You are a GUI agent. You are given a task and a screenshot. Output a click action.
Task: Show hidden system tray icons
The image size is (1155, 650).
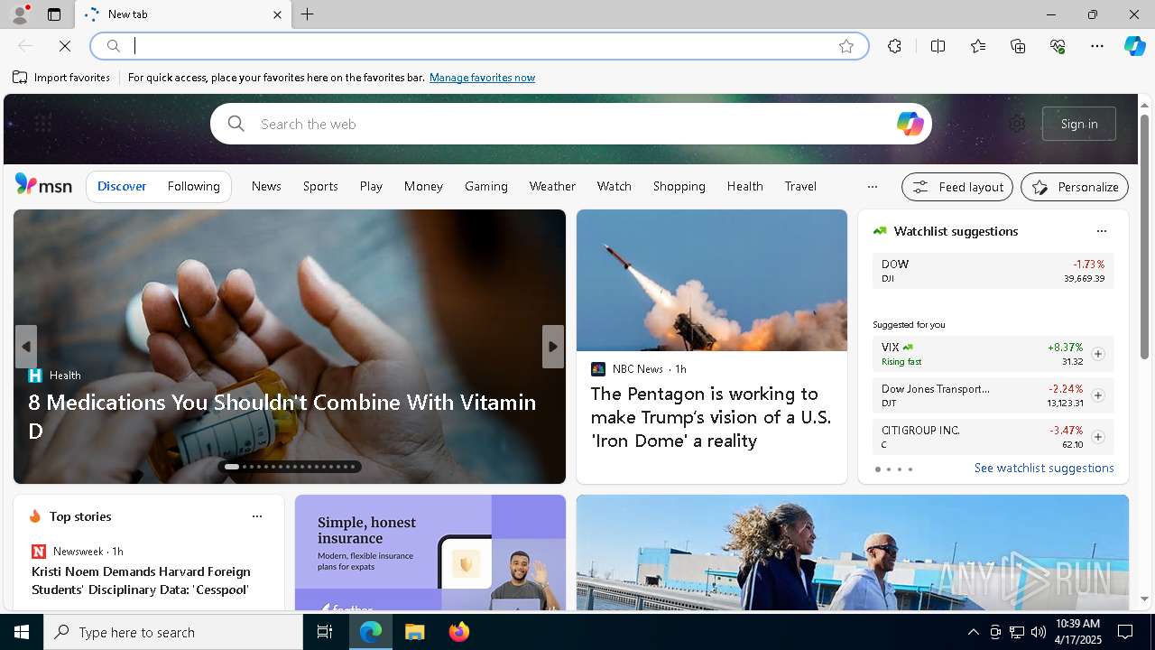pyautogui.click(x=973, y=632)
